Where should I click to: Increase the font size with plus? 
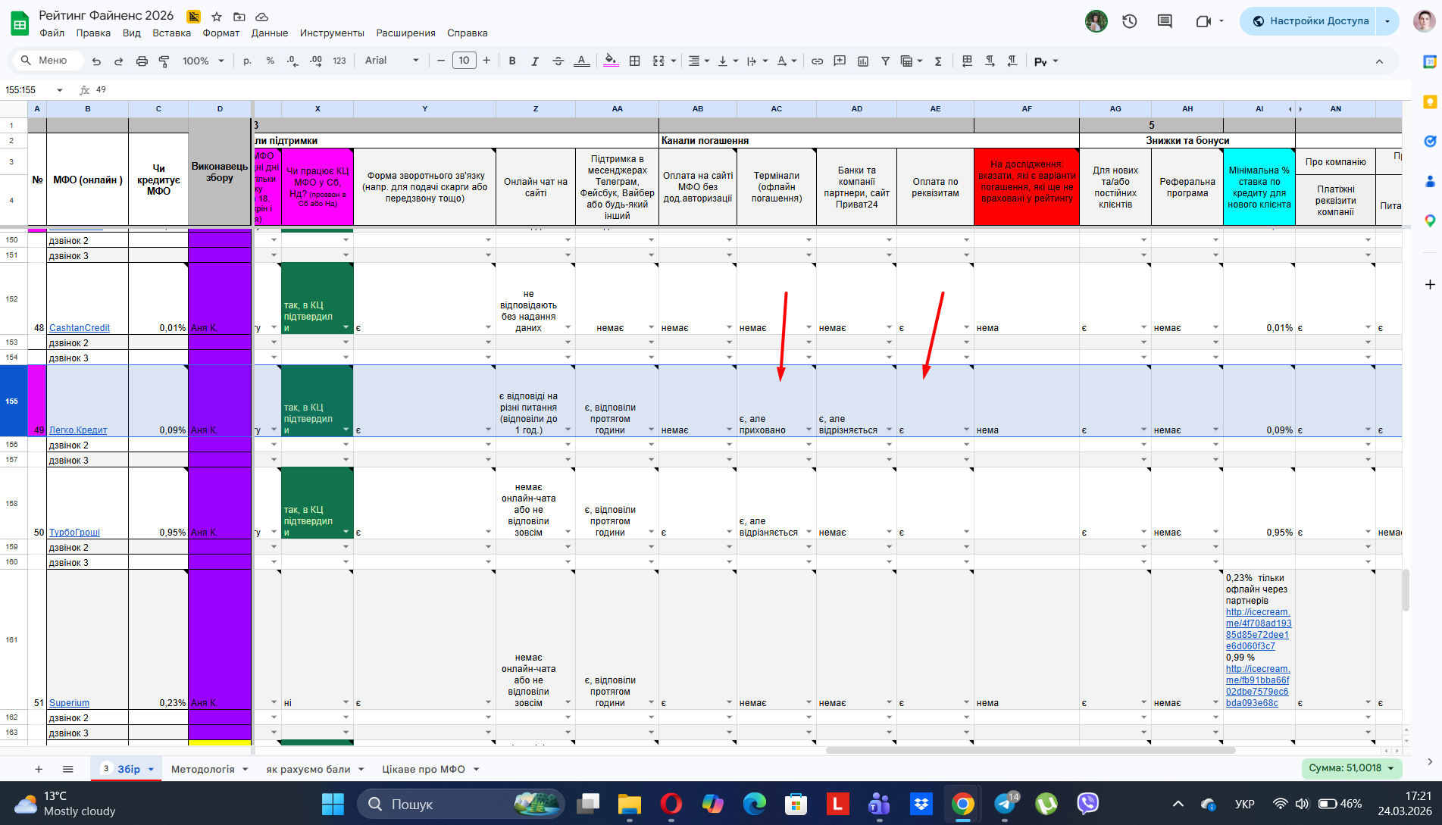click(486, 61)
